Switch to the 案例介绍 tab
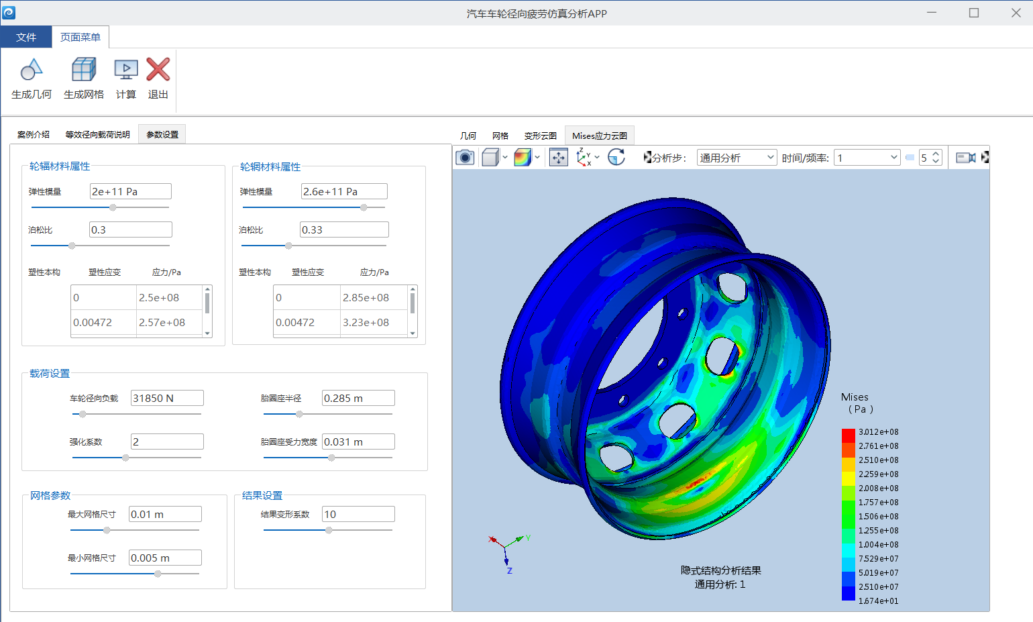The width and height of the screenshot is (1033, 622). (34, 134)
